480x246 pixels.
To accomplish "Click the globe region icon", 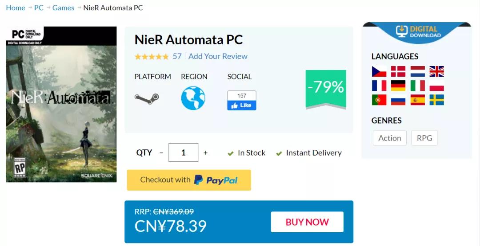I will [193, 98].
